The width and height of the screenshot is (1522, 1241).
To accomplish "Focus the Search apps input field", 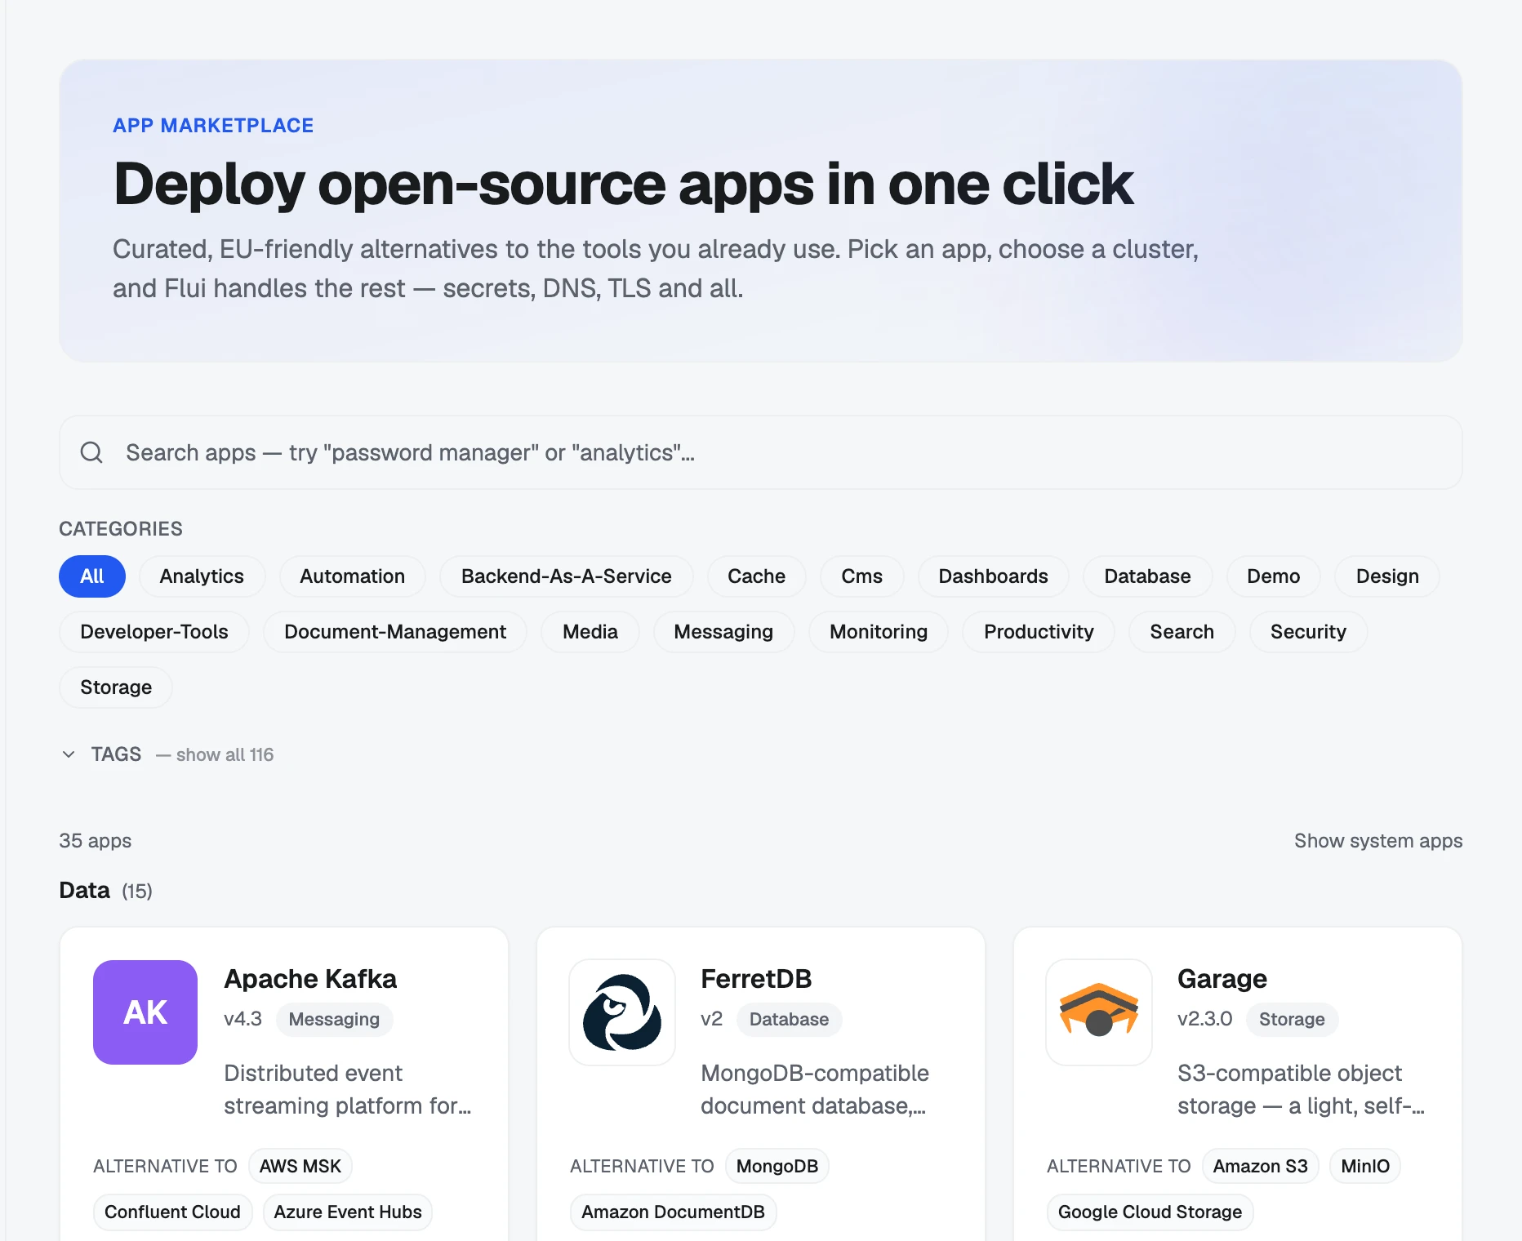I will coord(760,452).
